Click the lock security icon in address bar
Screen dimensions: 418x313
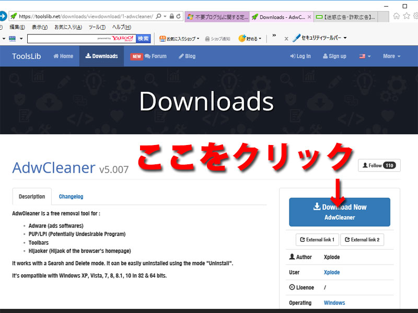point(171,17)
